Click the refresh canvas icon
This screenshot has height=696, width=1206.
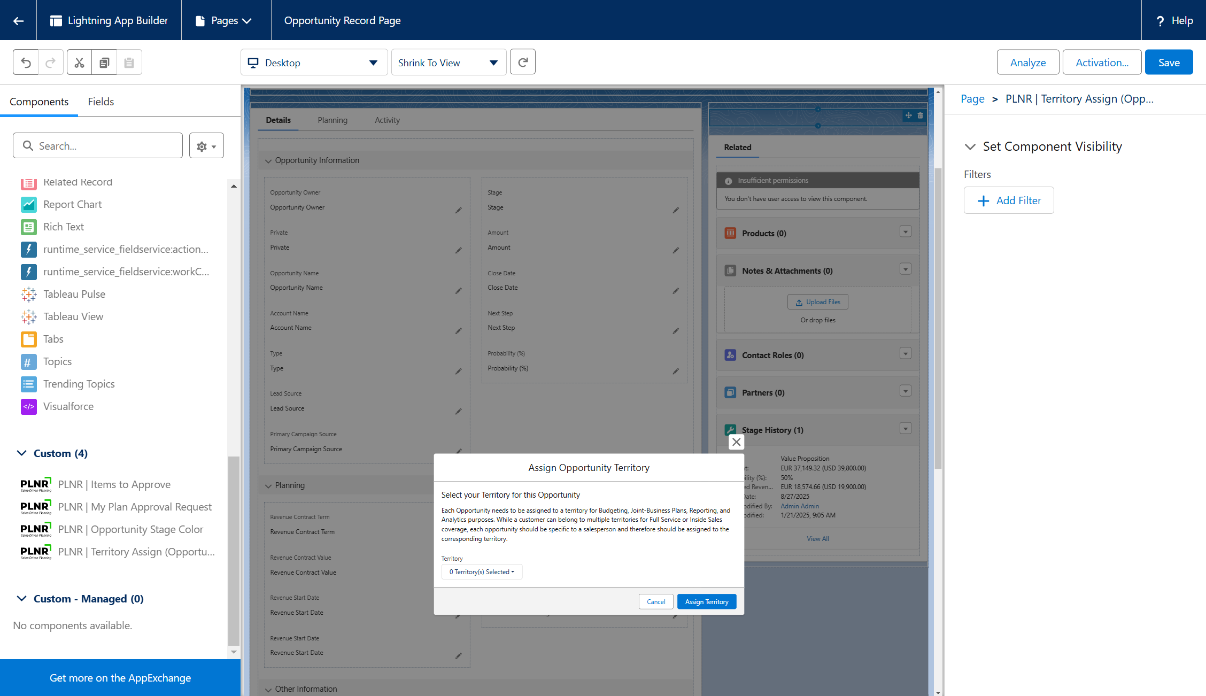point(522,63)
